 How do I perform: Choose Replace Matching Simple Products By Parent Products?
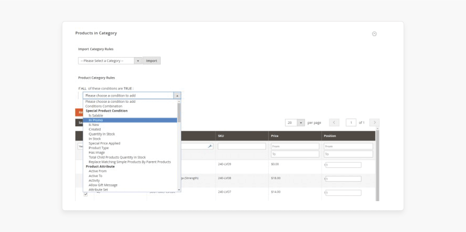(130, 162)
